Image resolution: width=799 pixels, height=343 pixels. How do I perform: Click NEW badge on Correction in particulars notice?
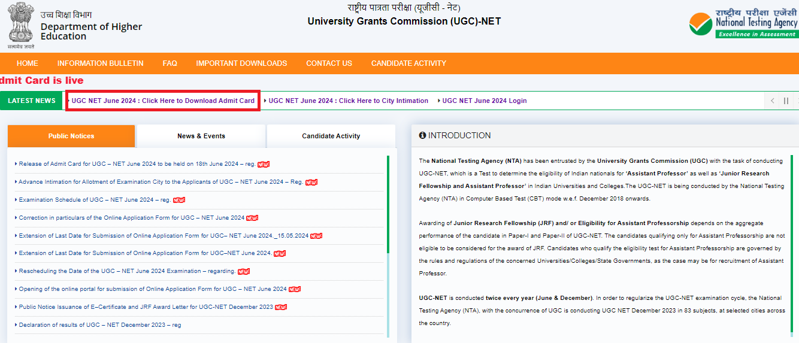coord(252,218)
